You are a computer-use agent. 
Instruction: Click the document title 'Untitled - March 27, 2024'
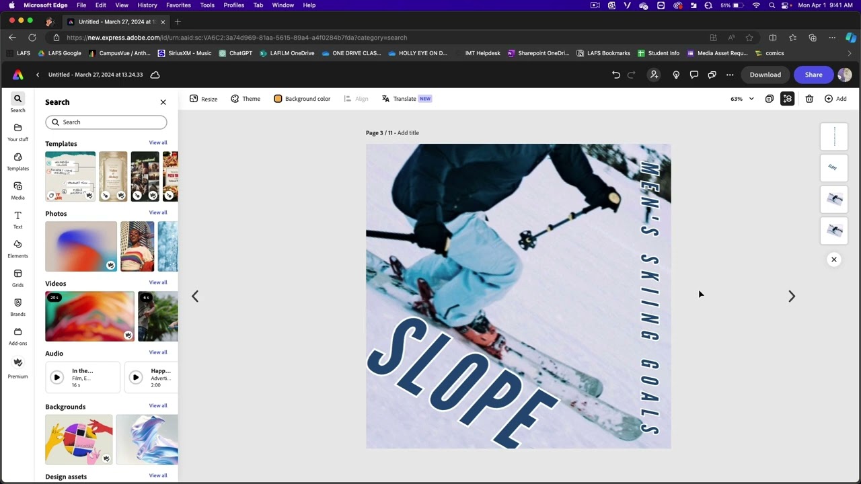(96, 75)
